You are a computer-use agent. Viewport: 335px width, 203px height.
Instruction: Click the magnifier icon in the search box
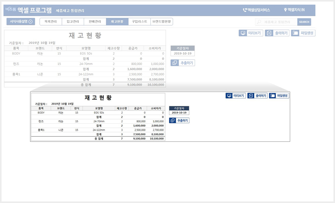click(259, 22)
